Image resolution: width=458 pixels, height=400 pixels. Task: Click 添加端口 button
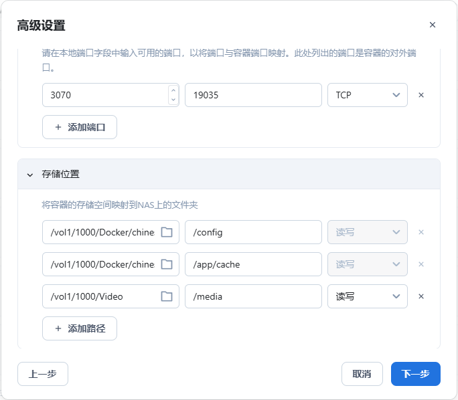pyautogui.click(x=80, y=127)
